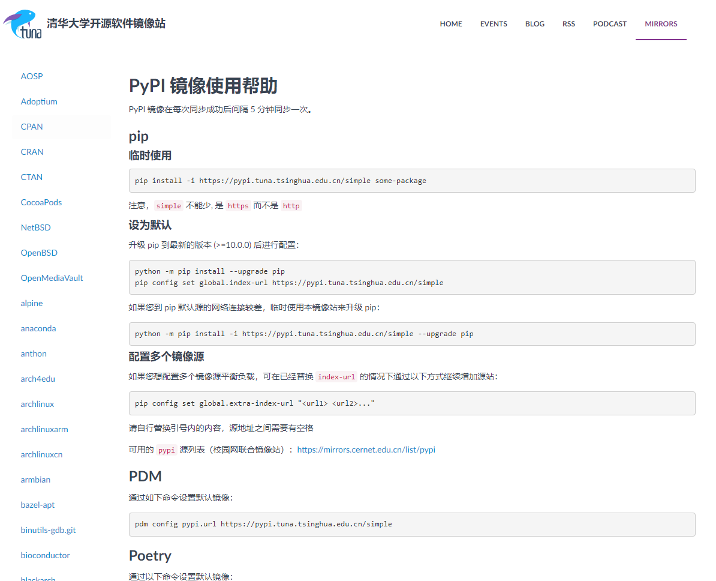The height and width of the screenshot is (581, 716).
Task: Select the RSS nav link
Action: [568, 24]
